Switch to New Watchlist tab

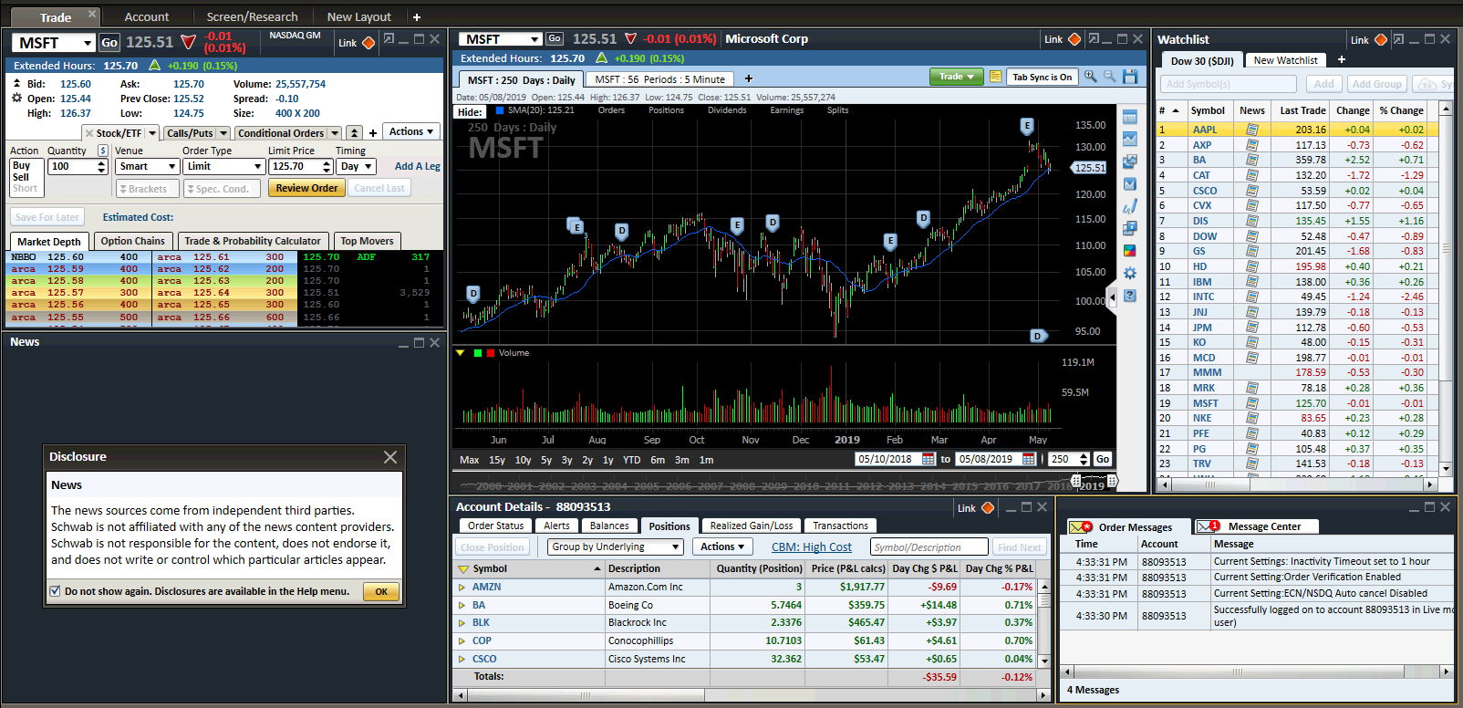coord(1285,60)
